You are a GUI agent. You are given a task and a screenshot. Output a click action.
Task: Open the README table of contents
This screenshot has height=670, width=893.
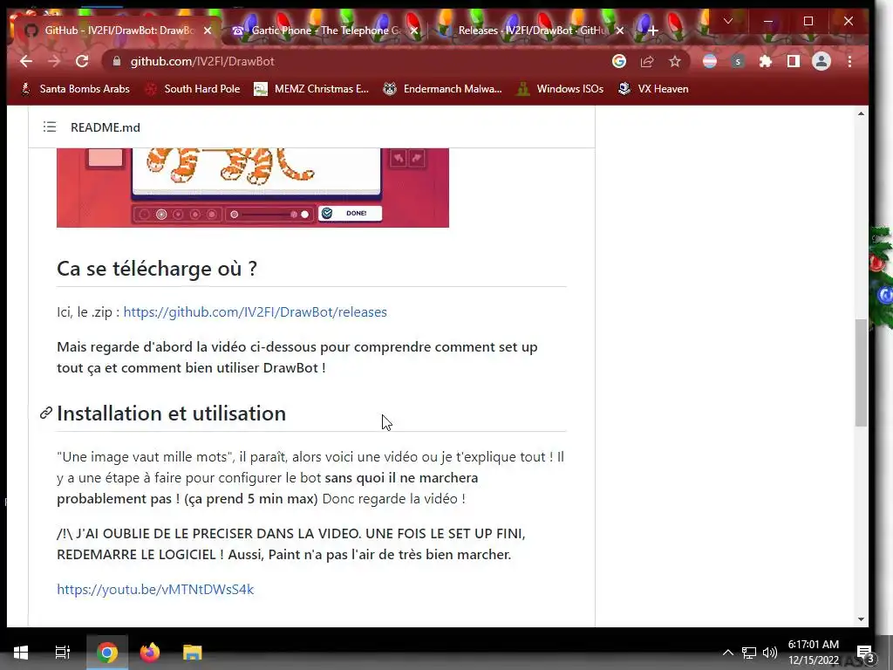pos(50,127)
